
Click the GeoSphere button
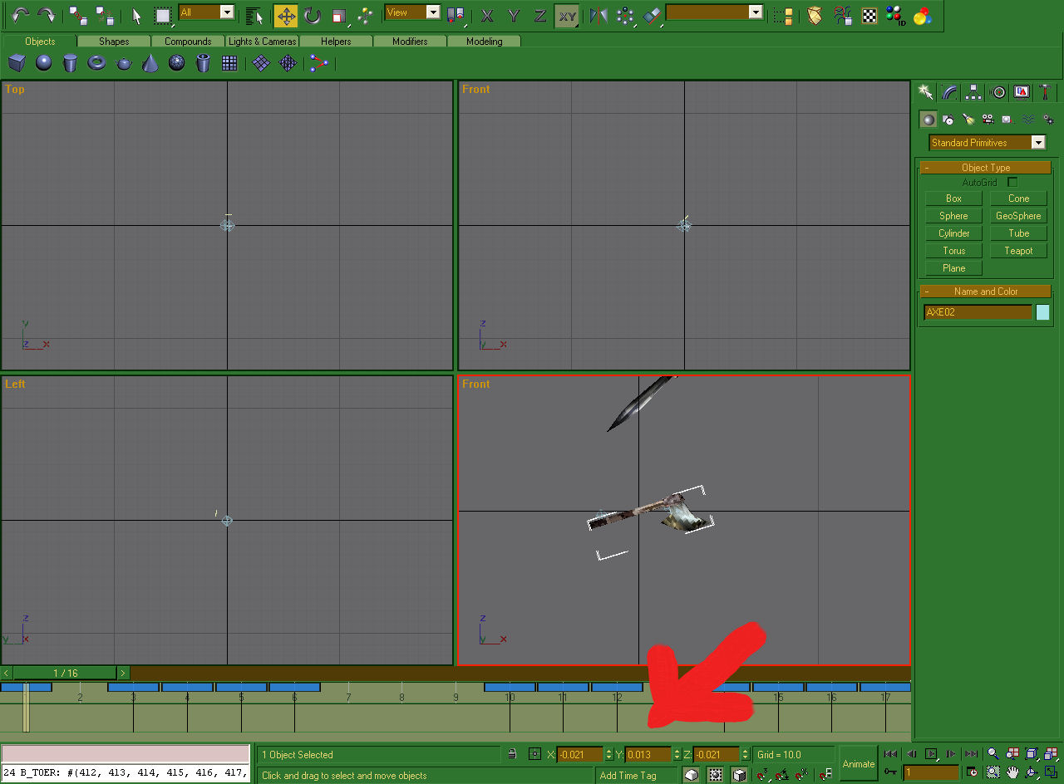(x=1018, y=216)
